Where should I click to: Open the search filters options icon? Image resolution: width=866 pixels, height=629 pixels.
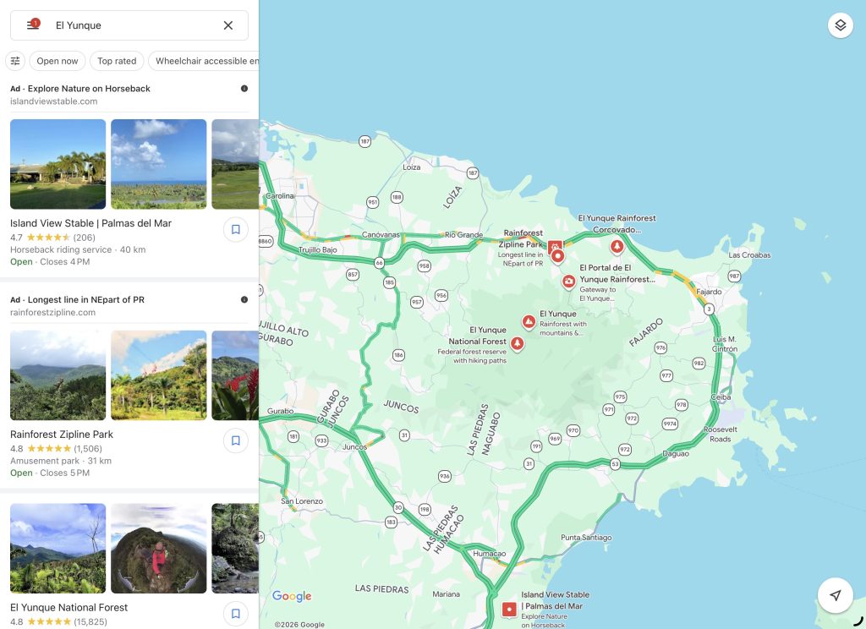tap(15, 61)
